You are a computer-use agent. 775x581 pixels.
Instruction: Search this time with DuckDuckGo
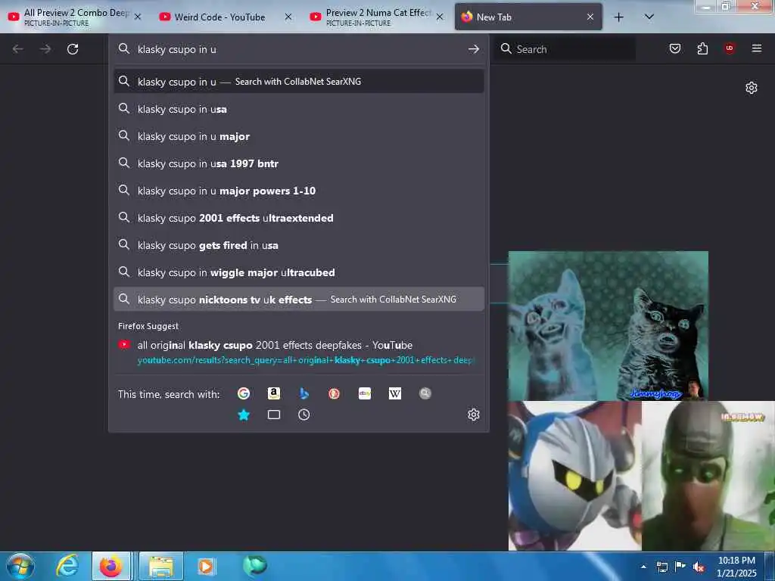334,393
